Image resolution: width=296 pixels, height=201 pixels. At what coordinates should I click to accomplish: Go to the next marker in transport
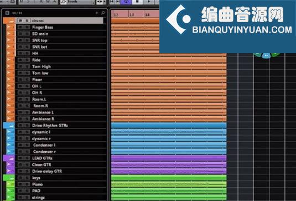tap(118, 2)
